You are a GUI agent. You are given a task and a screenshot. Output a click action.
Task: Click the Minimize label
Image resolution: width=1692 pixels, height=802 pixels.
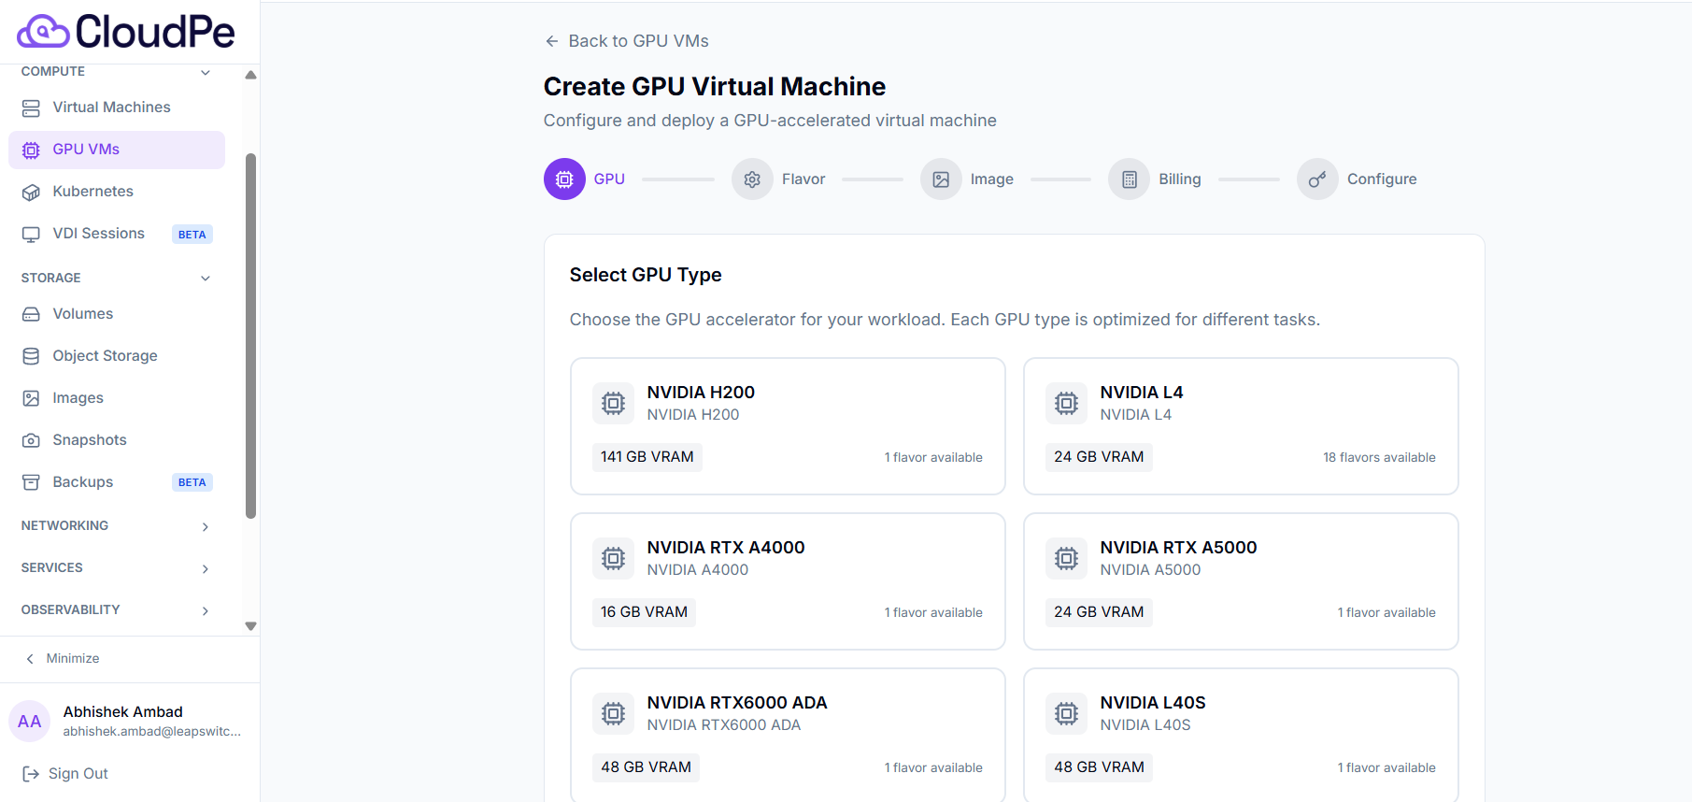[x=73, y=659]
